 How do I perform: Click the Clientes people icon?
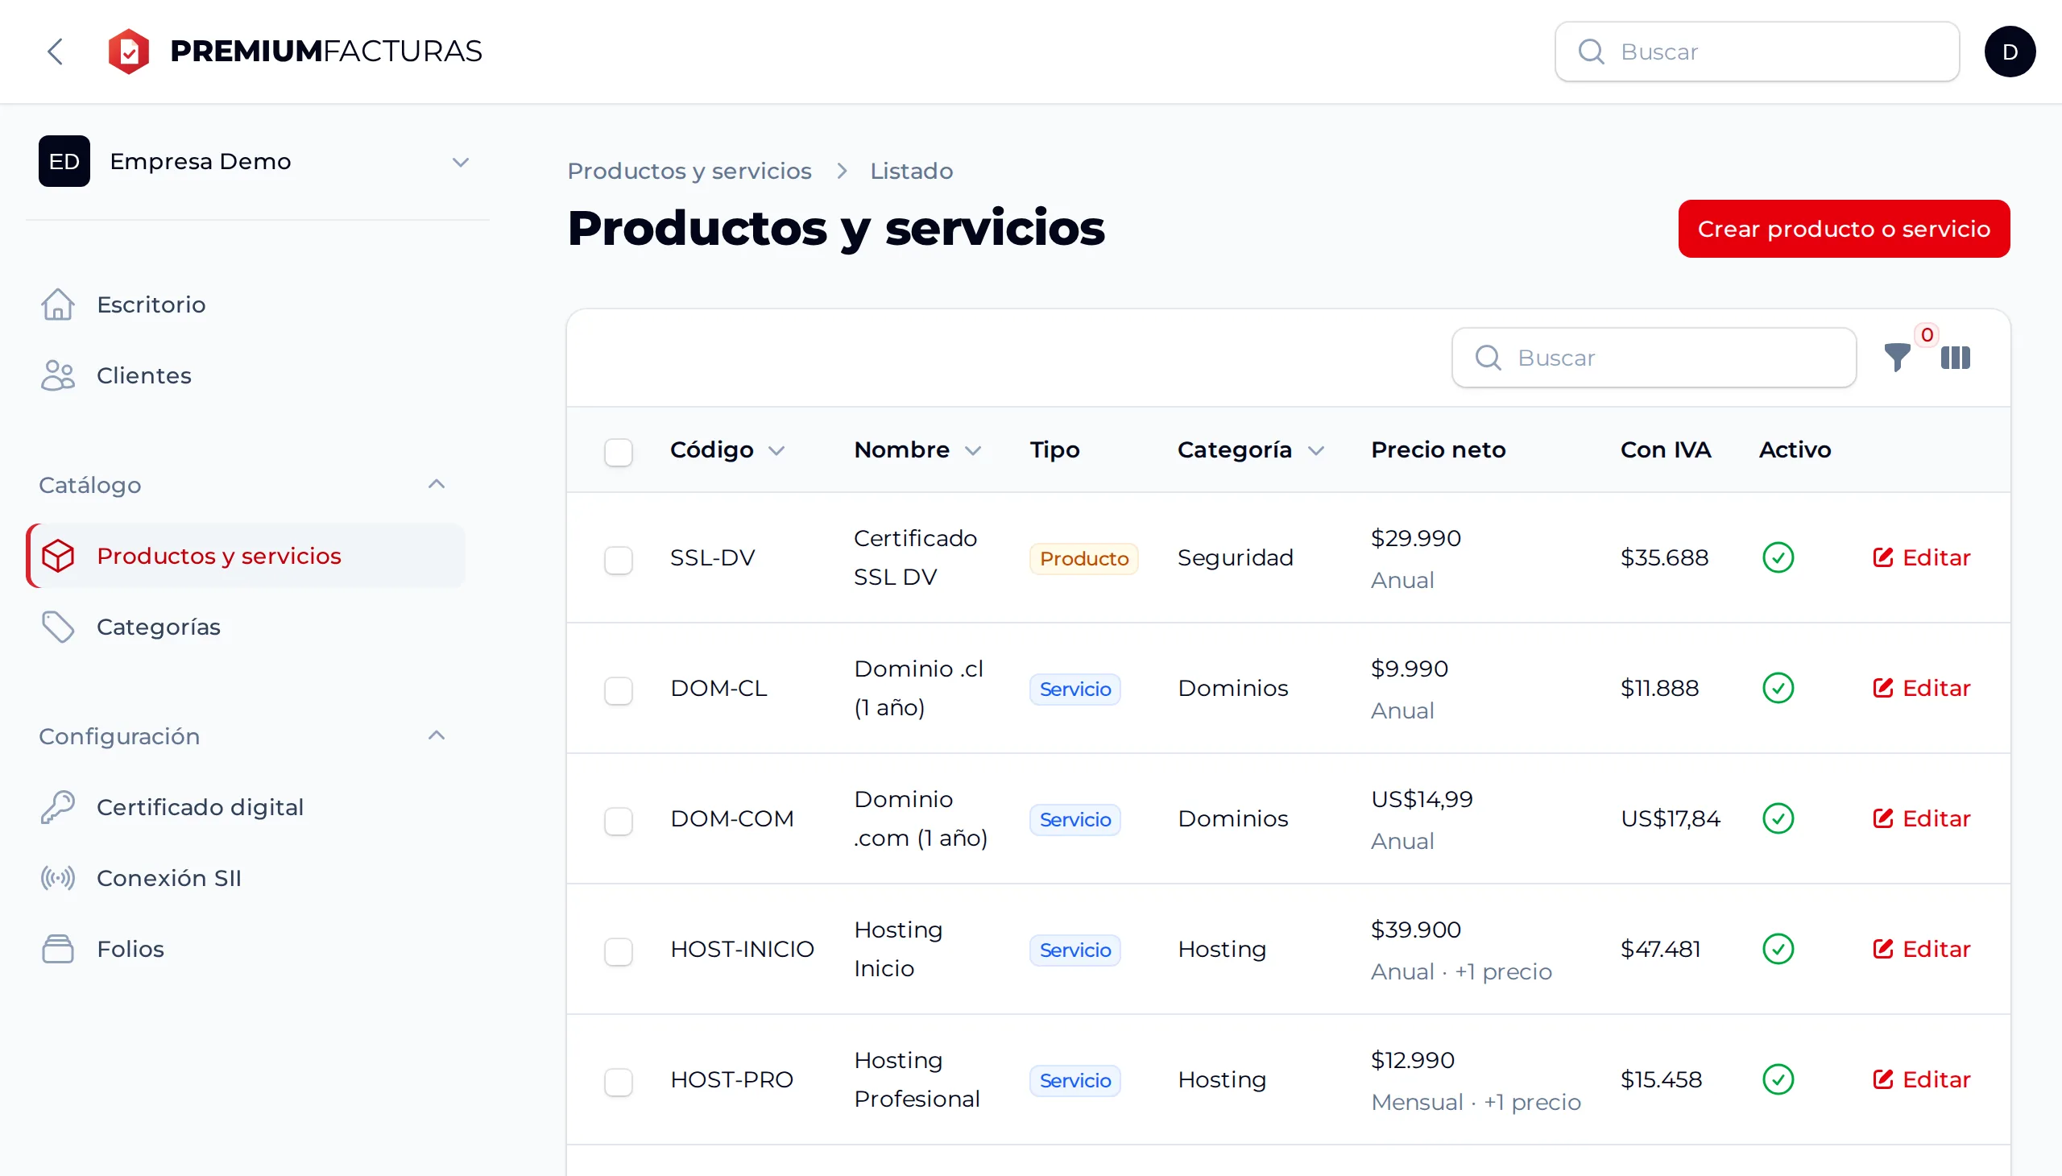click(x=58, y=375)
